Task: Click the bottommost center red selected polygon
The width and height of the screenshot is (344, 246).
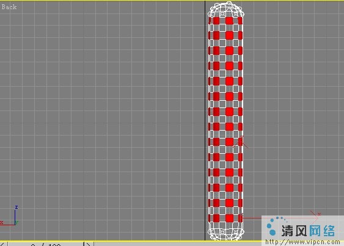Action: point(229,218)
